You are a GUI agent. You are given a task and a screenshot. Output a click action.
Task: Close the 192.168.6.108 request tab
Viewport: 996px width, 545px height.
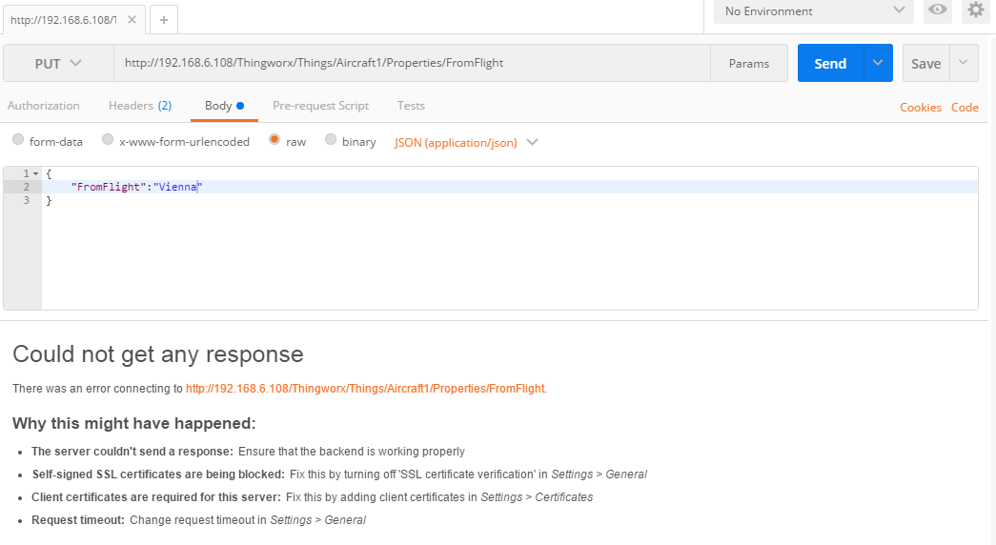(132, 20)
